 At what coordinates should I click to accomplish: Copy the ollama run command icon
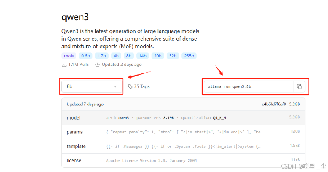coord(299,86)
